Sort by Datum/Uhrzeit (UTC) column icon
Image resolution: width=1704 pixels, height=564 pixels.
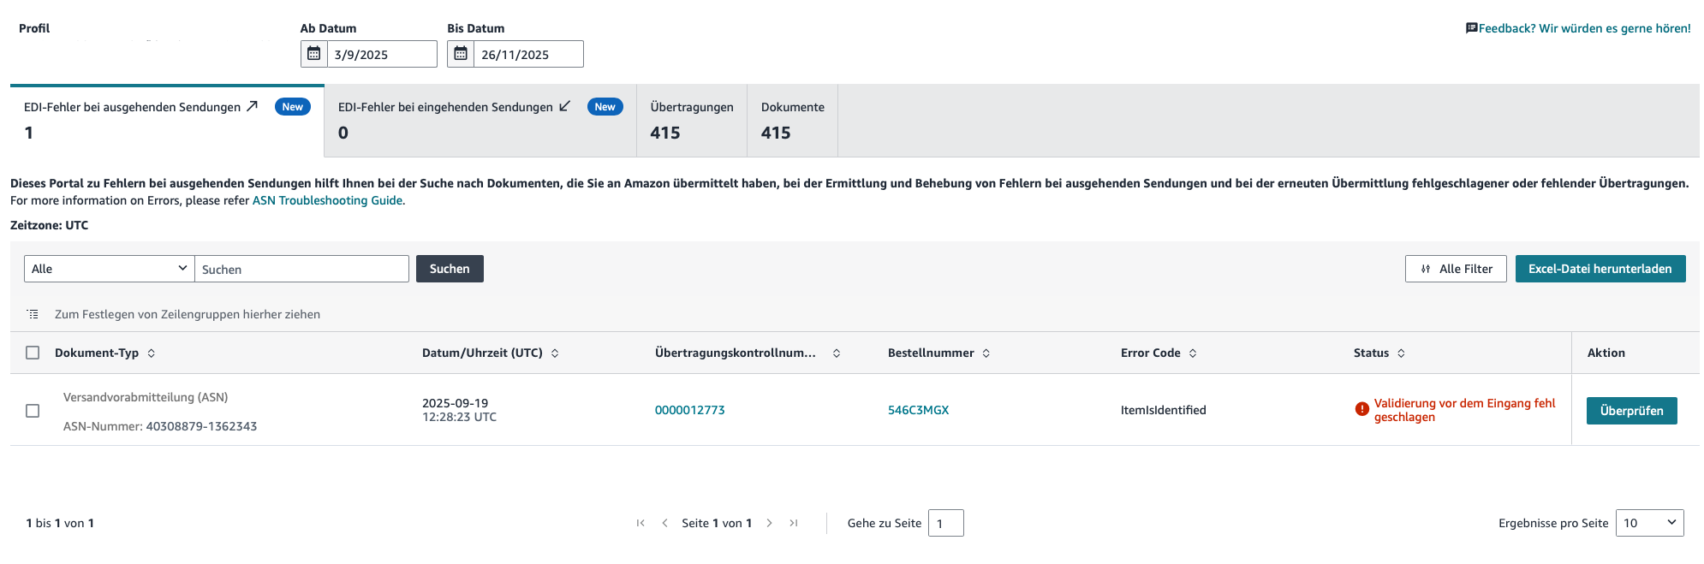click(555, 353)
